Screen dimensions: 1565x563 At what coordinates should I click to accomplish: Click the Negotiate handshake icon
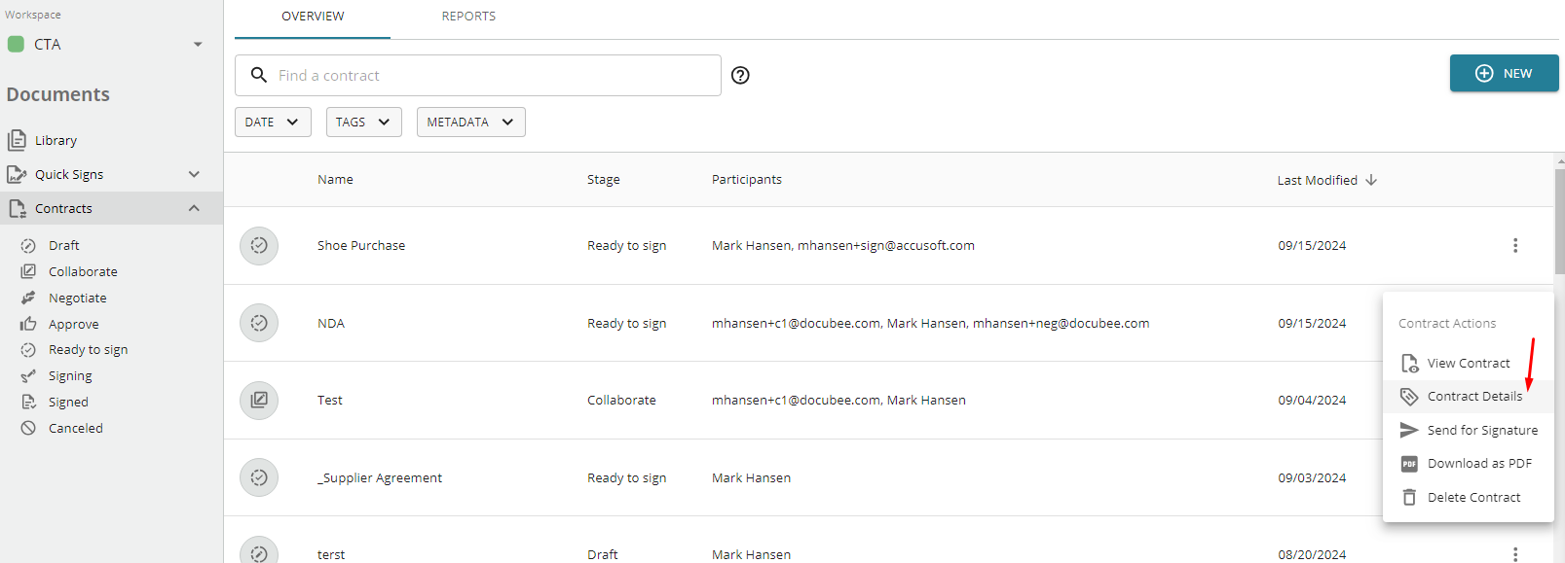tap(28, 299)
